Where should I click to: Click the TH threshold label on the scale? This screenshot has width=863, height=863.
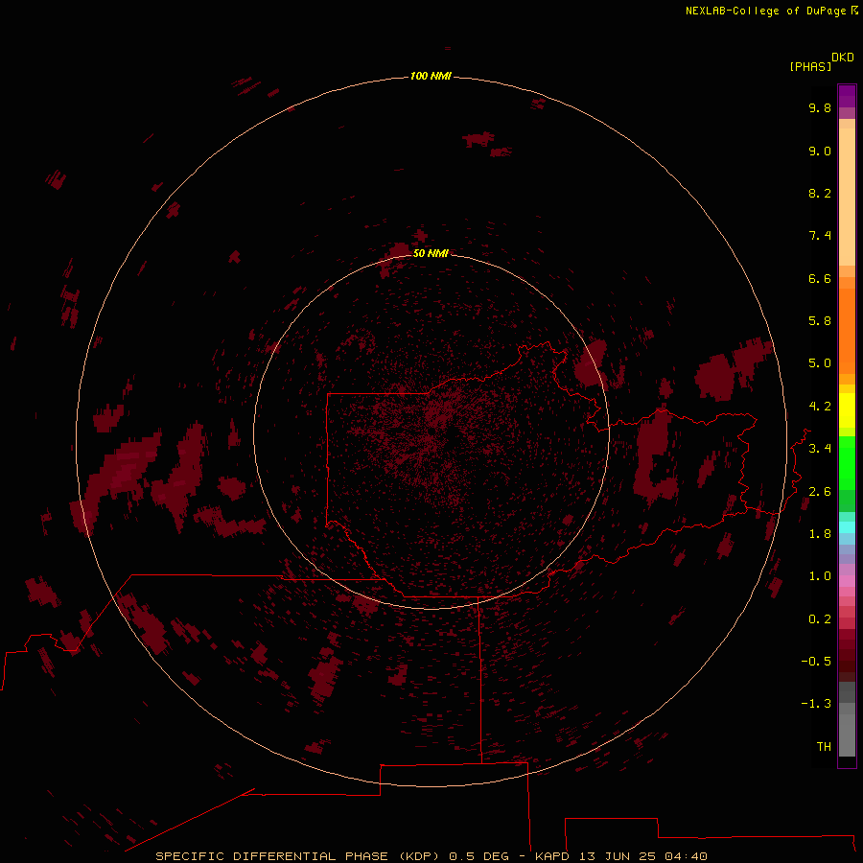824,747
